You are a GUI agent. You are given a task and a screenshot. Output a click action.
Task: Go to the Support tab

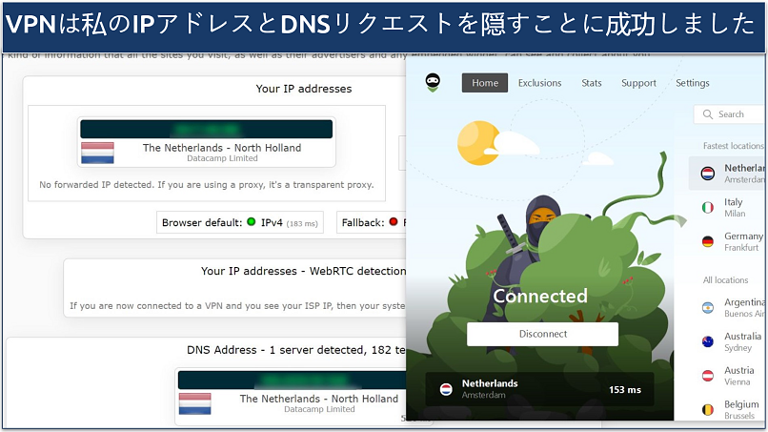[638, 83]
